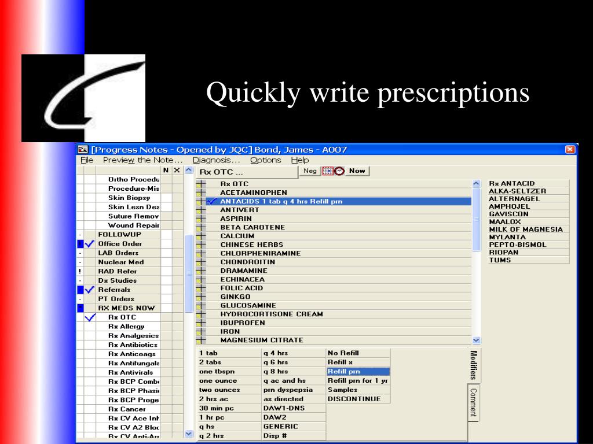This screenshot has width=593, height=444.
Task: Select the No Refill modifier
Action: pos(358,353)
